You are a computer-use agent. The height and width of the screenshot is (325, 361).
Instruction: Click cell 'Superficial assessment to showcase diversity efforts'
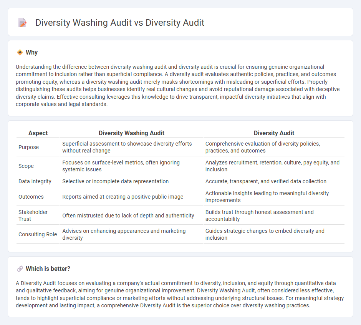(x=131, y=147)
